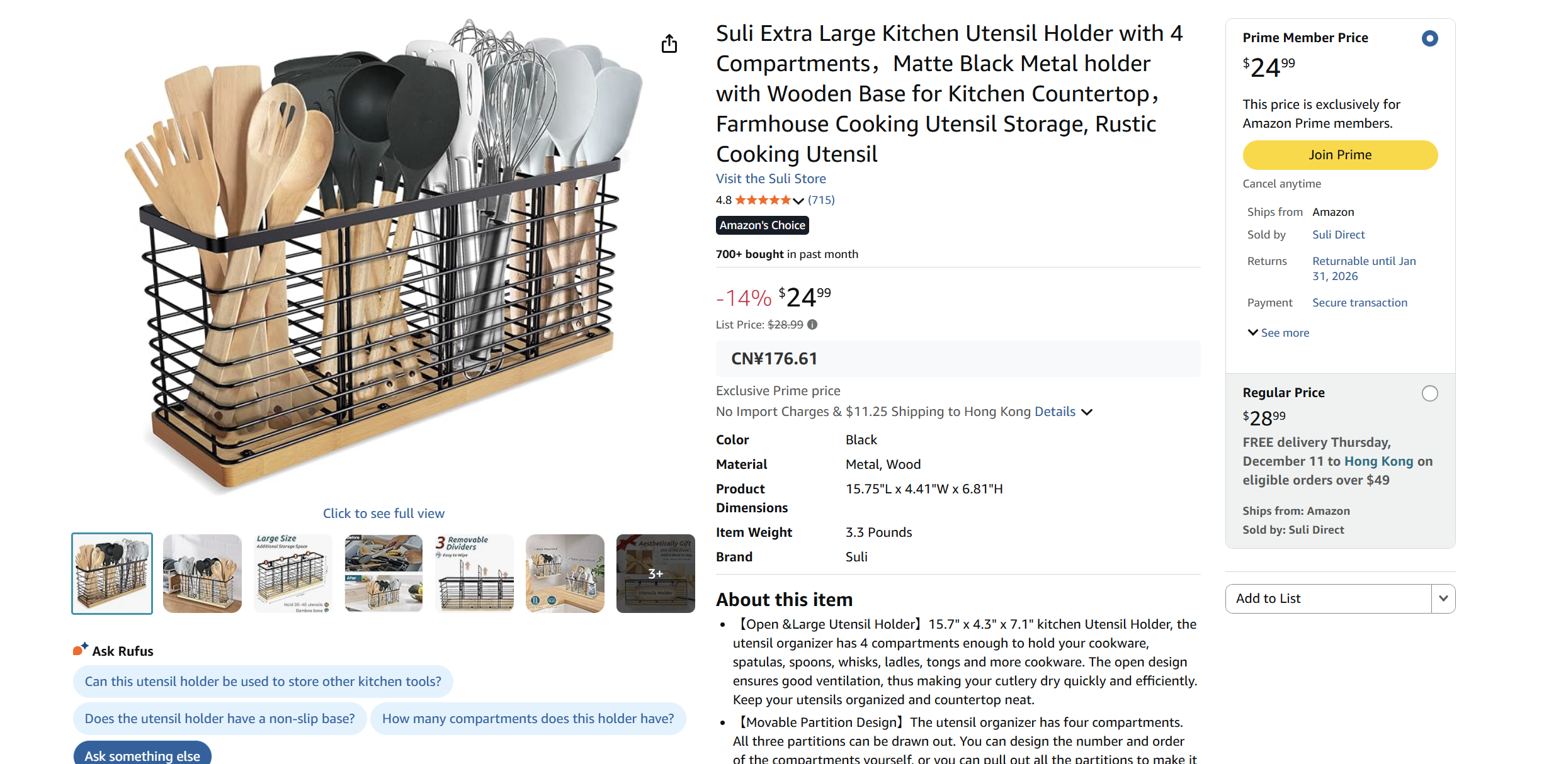
Task: Select the Removable Dividers thumbnail
Action: coord(474,573)
